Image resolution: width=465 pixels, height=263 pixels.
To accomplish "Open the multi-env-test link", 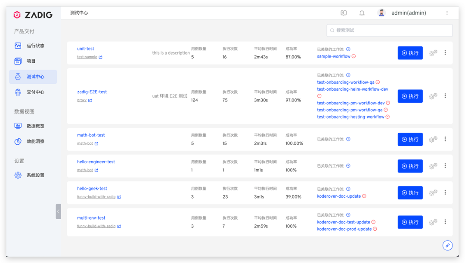I will 91,218.
